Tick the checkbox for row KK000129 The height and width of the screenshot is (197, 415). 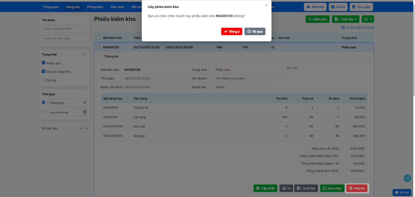(98, 47)
